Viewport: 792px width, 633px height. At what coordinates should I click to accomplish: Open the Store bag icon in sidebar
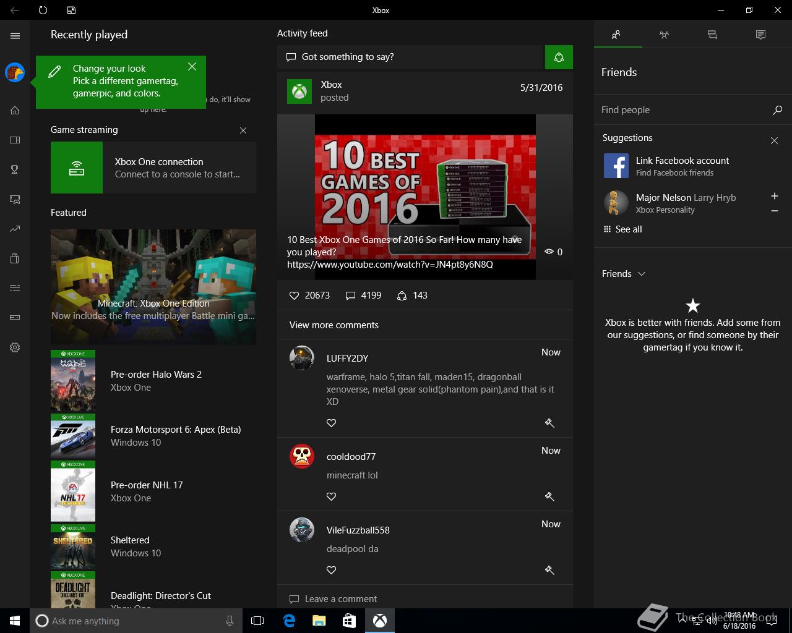pos(15,258)
